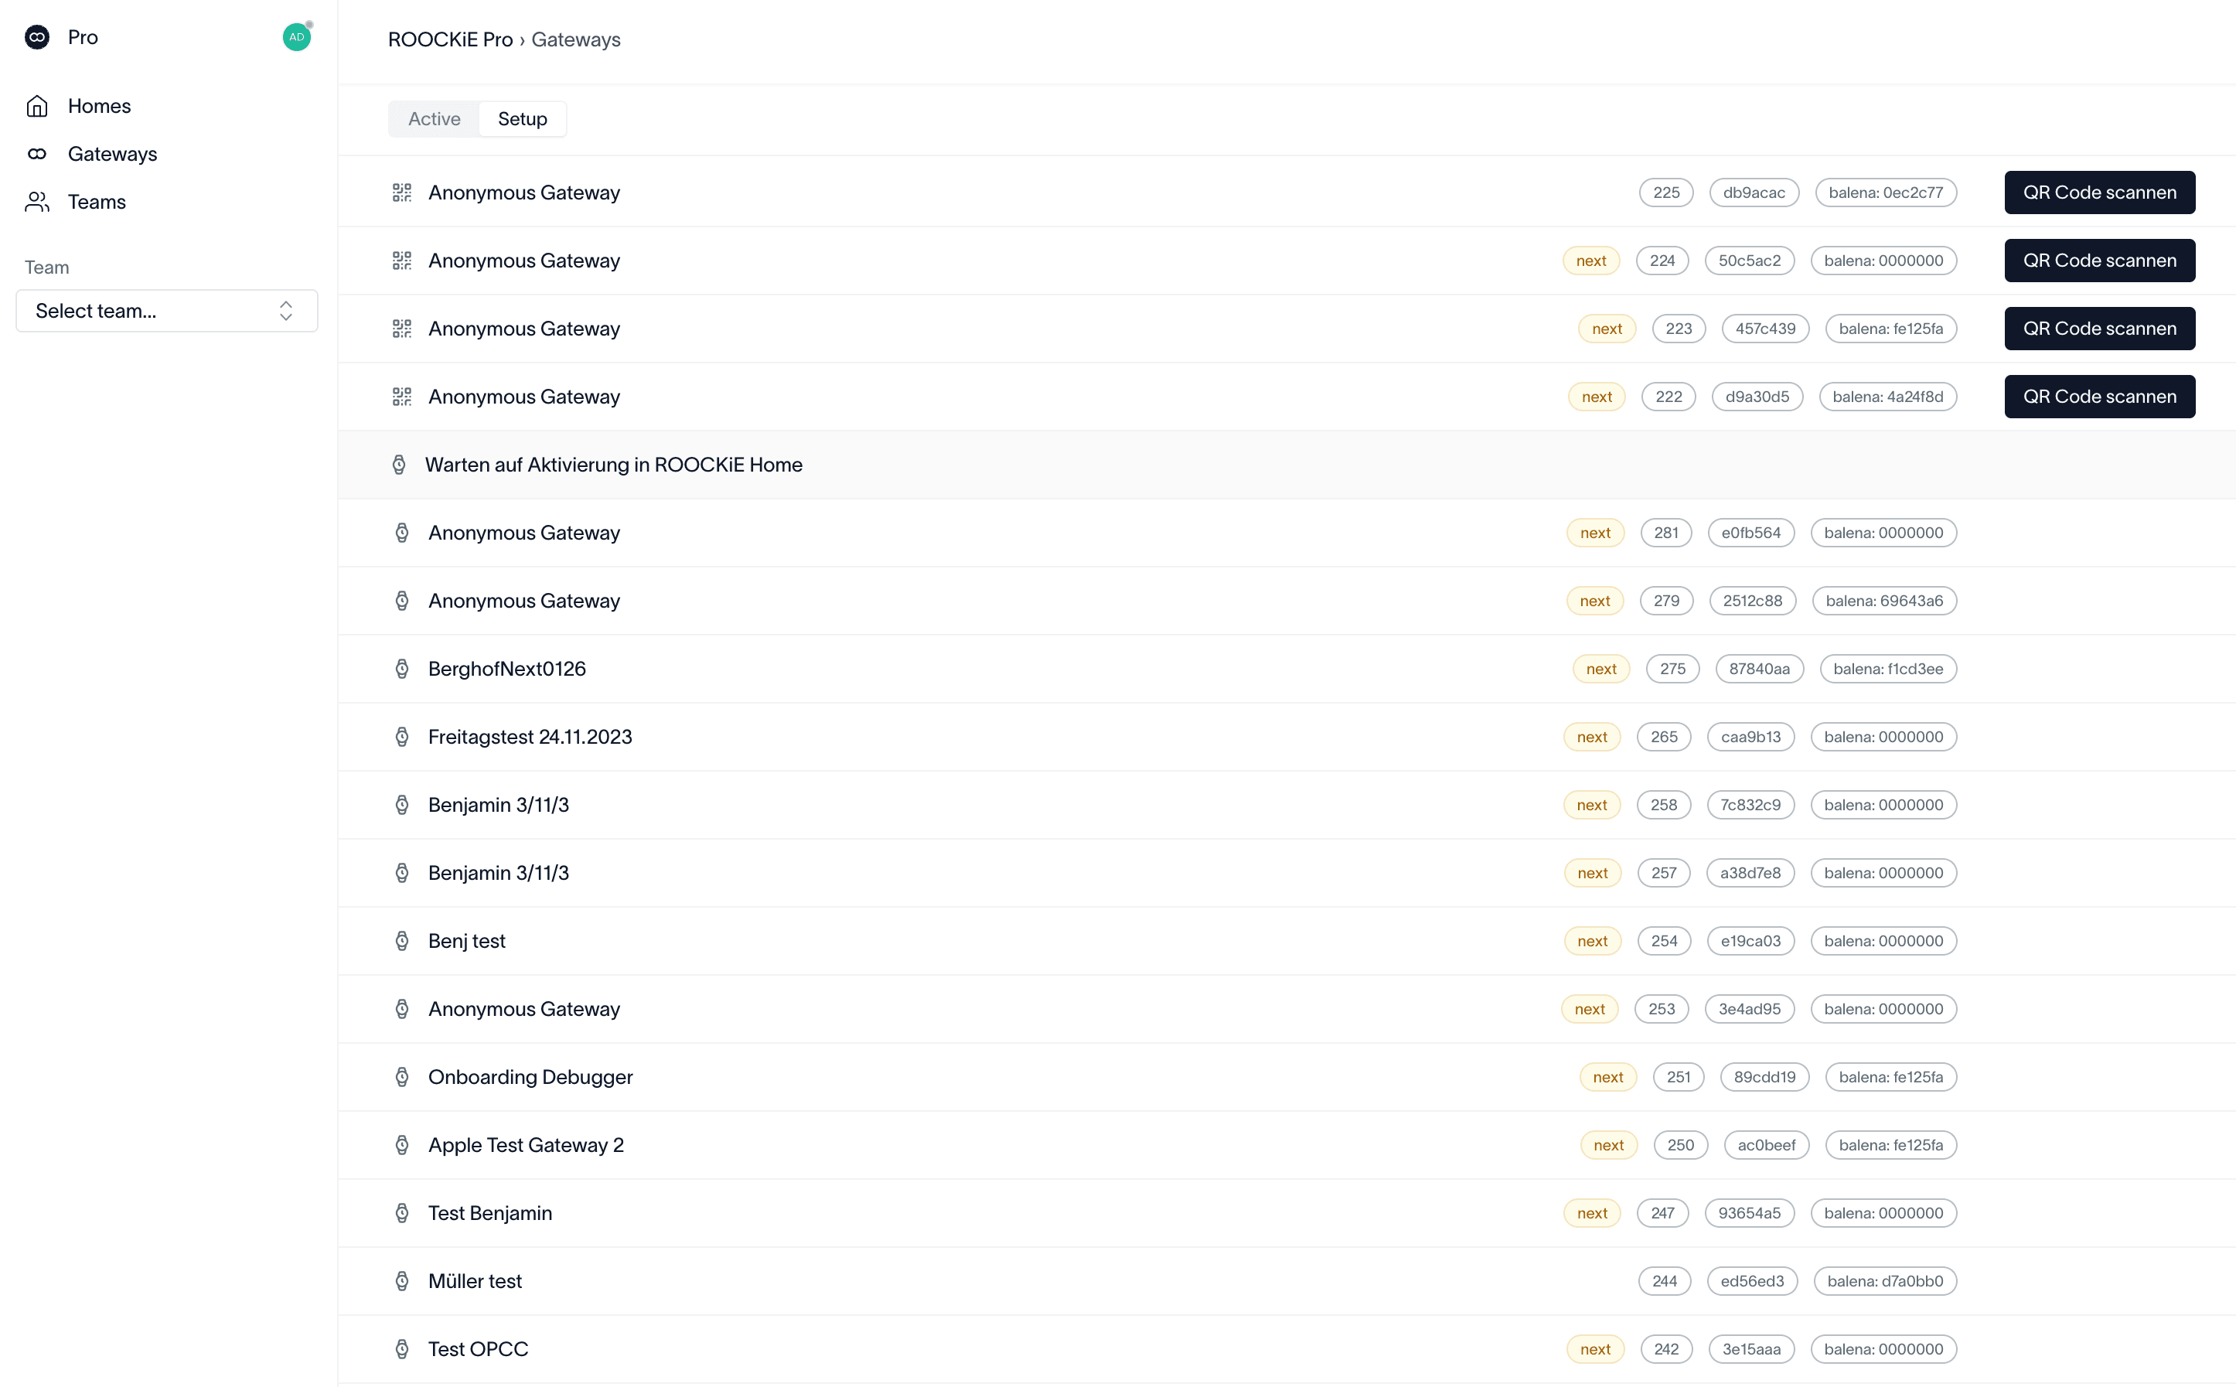Open Teams in the sidebar menu
2236x1387 pixels.
97,202
